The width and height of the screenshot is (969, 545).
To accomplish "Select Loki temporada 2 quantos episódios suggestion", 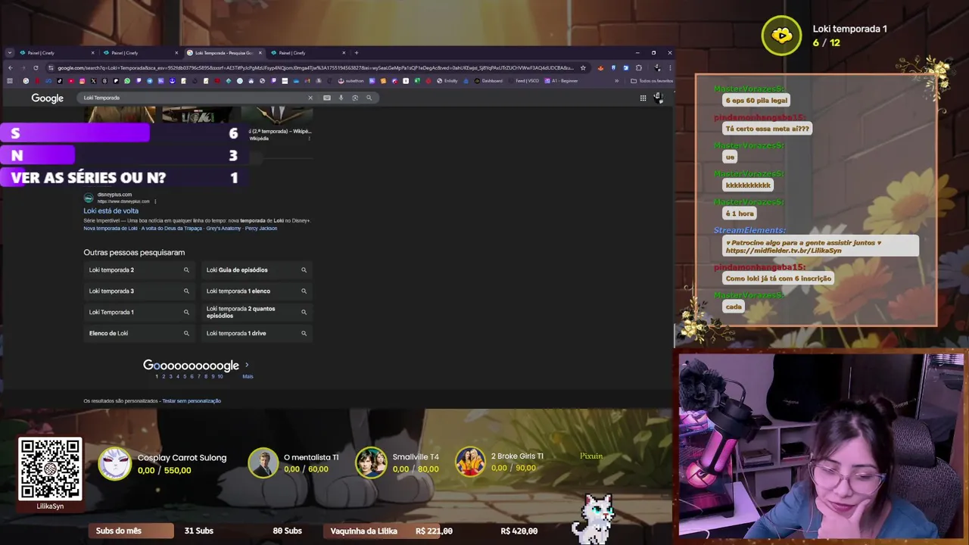I will click(257, 312).
